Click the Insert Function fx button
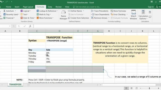Screen dimensions: 161x90 click(x=30, y=26)
